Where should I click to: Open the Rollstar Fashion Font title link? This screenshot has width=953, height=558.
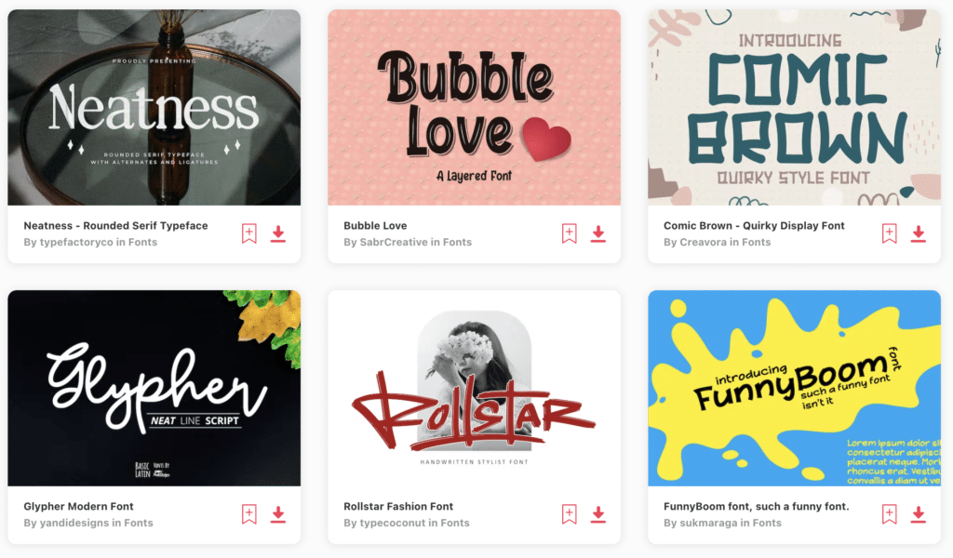(398, 507)
